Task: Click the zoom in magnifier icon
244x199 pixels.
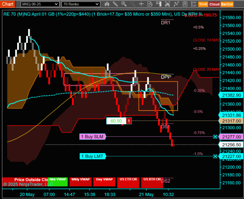Action: [124, 4]
